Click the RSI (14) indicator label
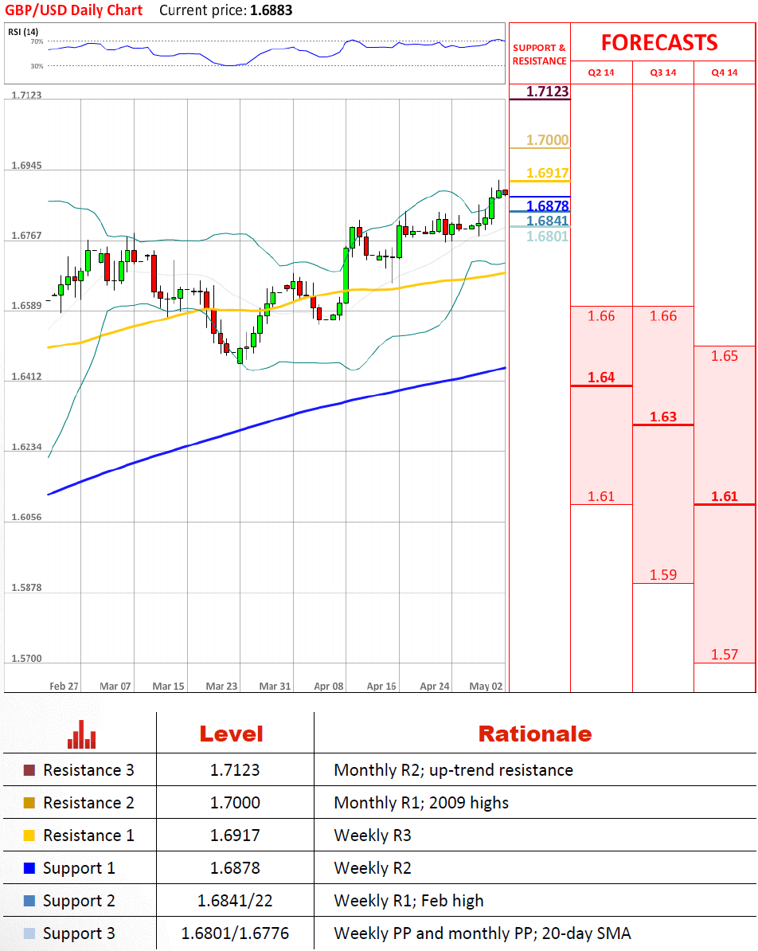Viewport: 758px width, 951px height. point(23,32)
